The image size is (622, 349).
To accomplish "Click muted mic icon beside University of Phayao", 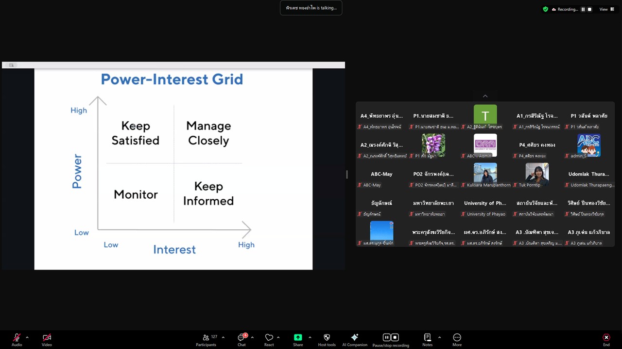I will (464, 214).
